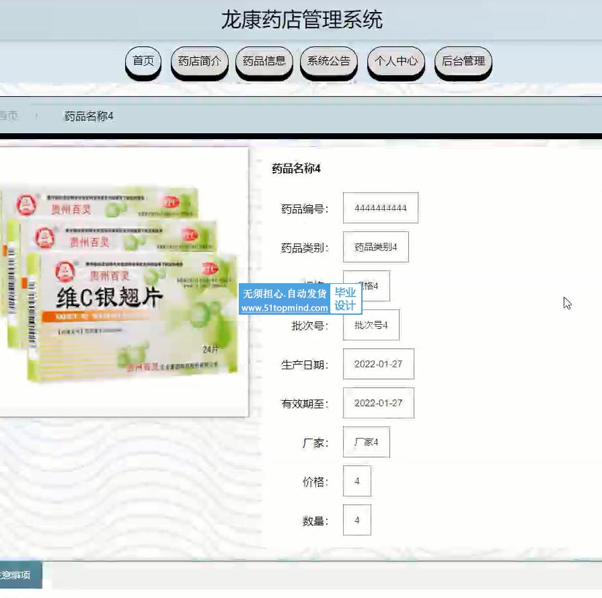This screenshot has height=598, width=602.
Task: Click the 药品编号 label
Action: [x=305, y=209]
